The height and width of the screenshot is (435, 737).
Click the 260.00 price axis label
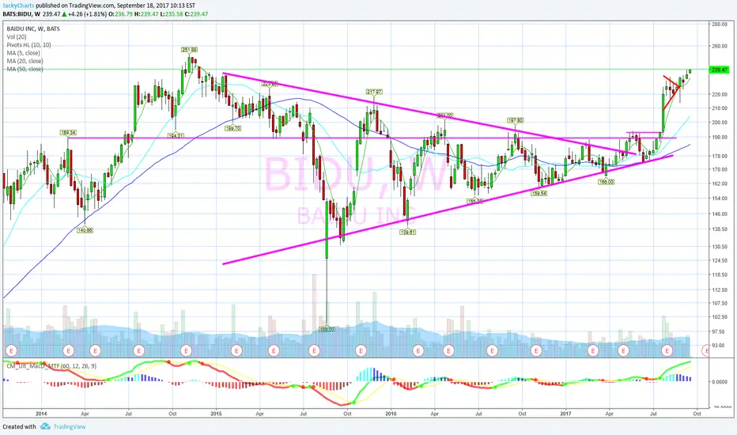(720, 46)
